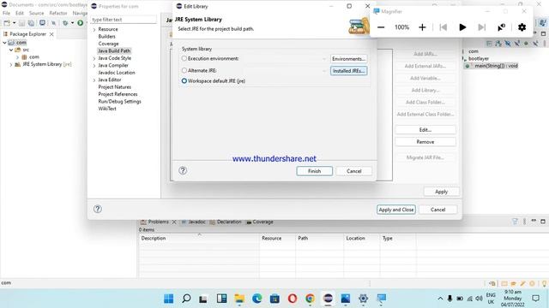Select Builders in properties tree

(x=106, y=36)
